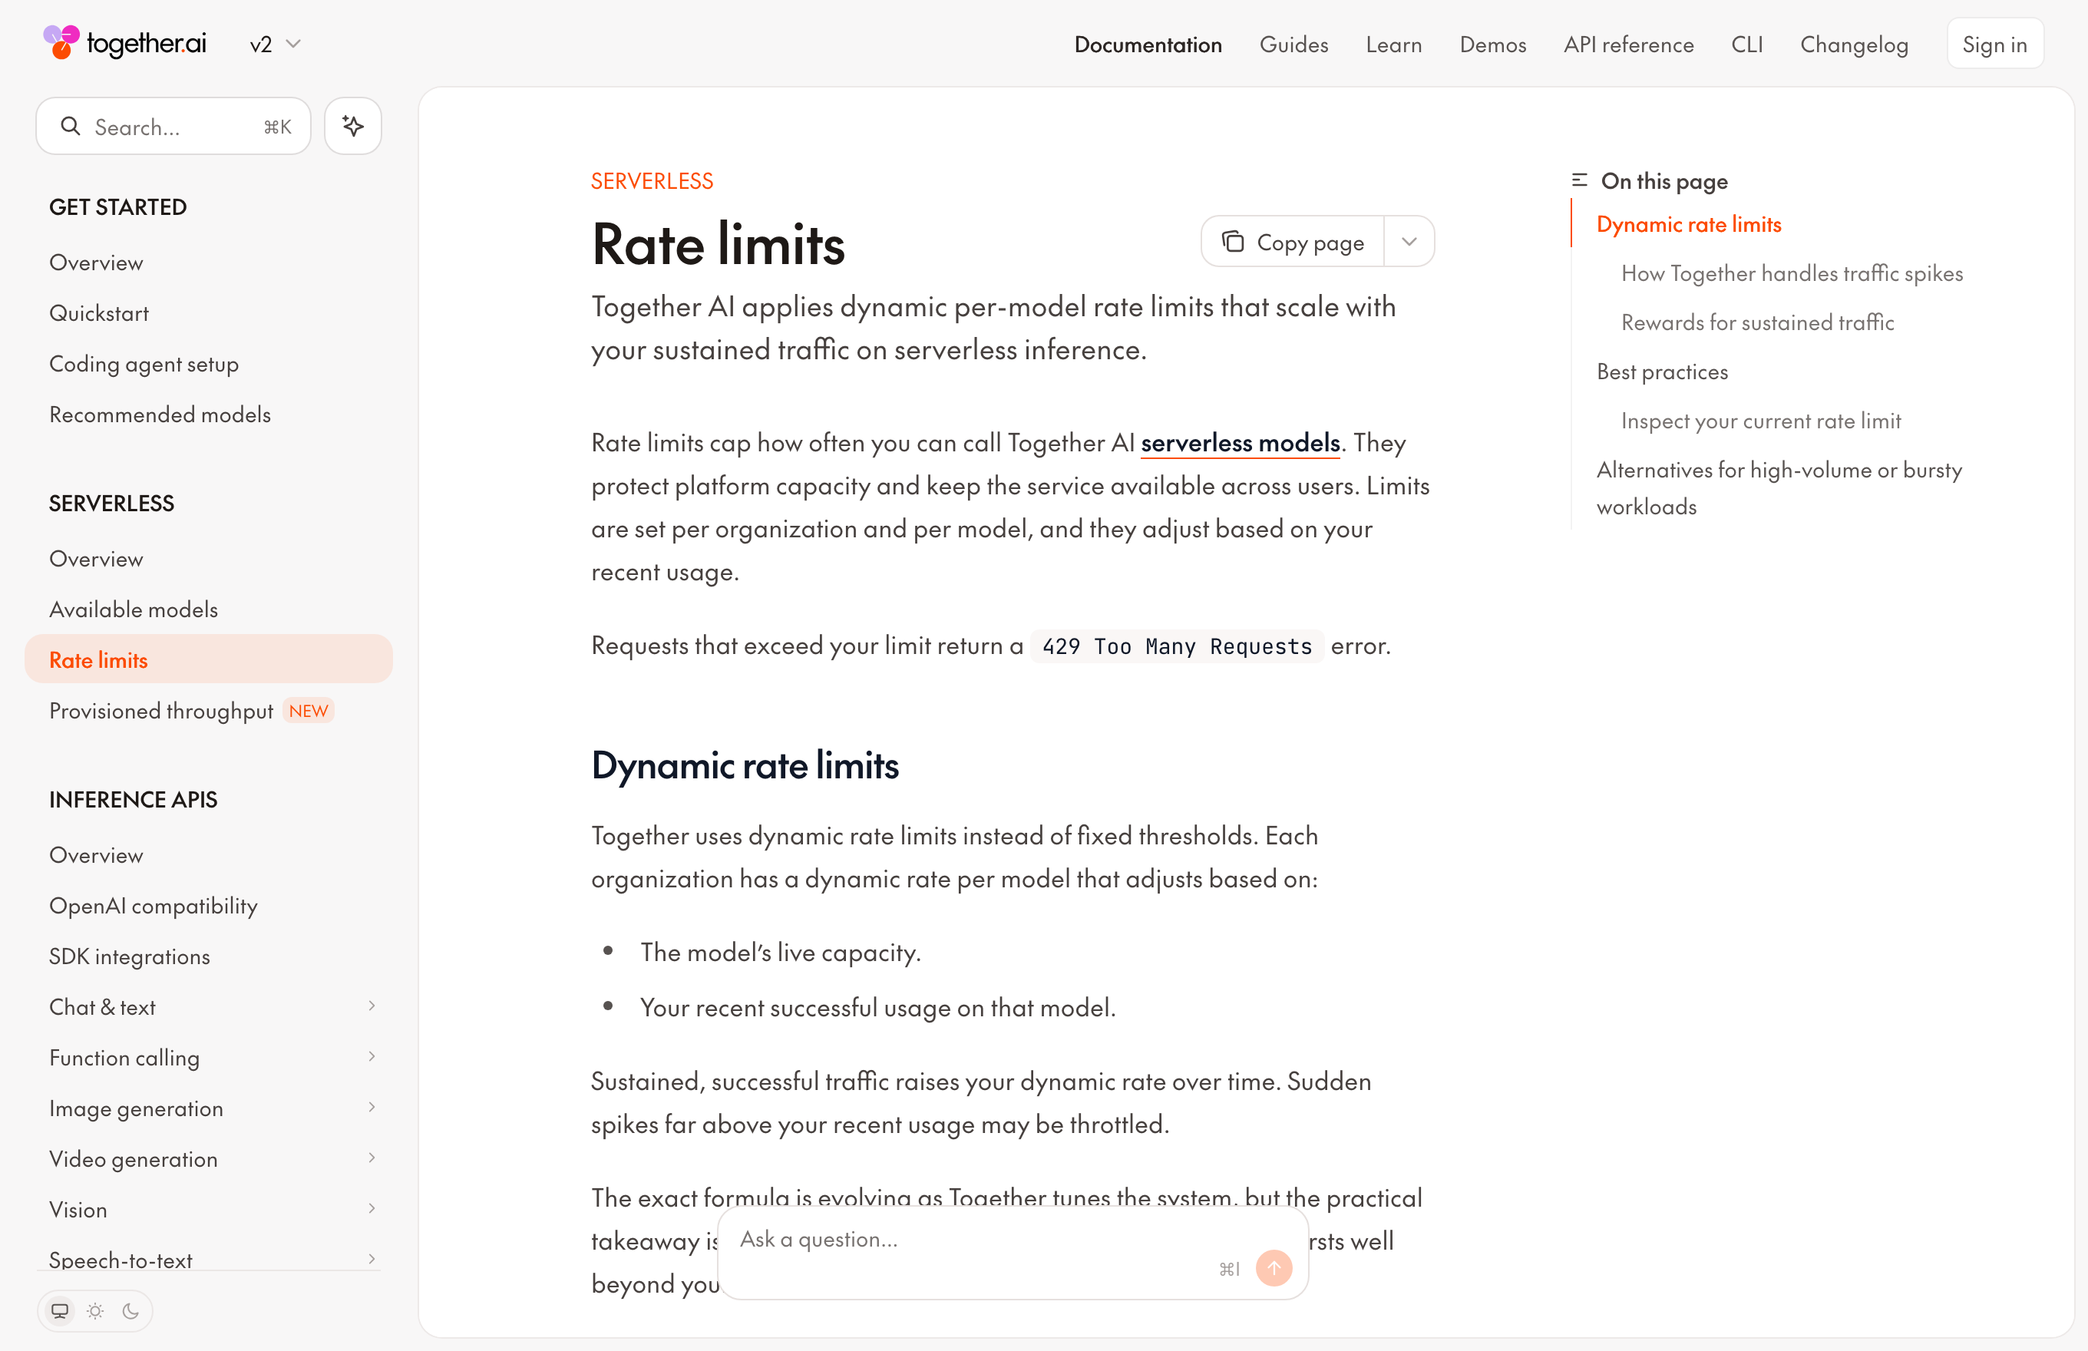The width and height of the screenshot is (2088, 1351).
Task: Click the search magnifier icon
Action: pos(71,127)
